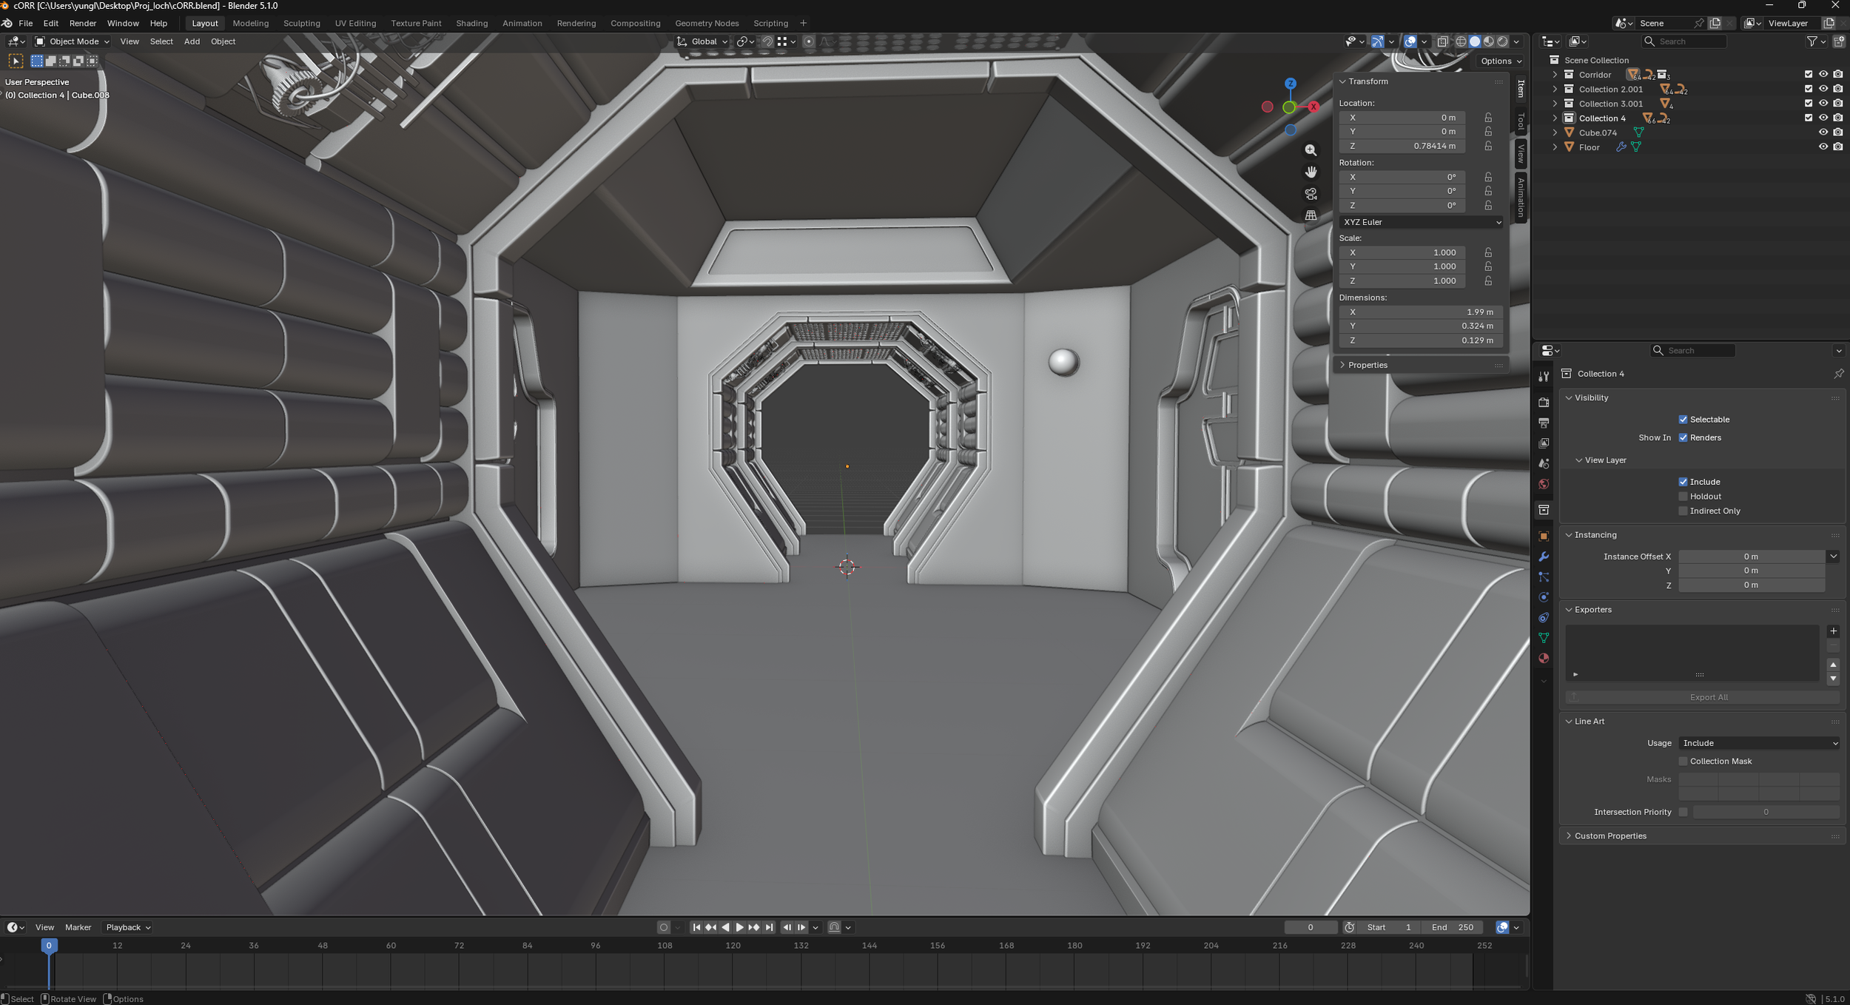Image resolution: width=1850 pixels, height=1005 pixels.
Task: Open the viewport Options button
Action: click(1501, 61)
